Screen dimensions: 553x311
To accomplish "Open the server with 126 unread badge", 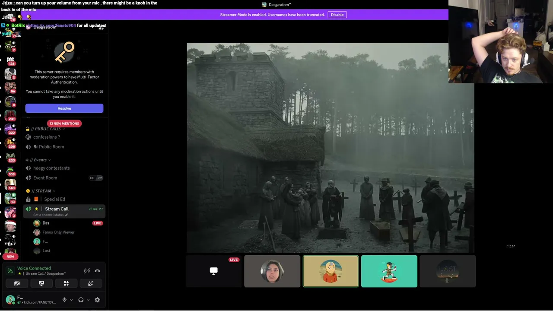I will [10, 60].
